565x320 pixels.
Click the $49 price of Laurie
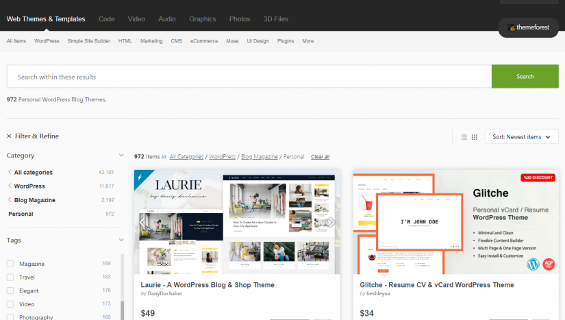[x=148, y=313]
